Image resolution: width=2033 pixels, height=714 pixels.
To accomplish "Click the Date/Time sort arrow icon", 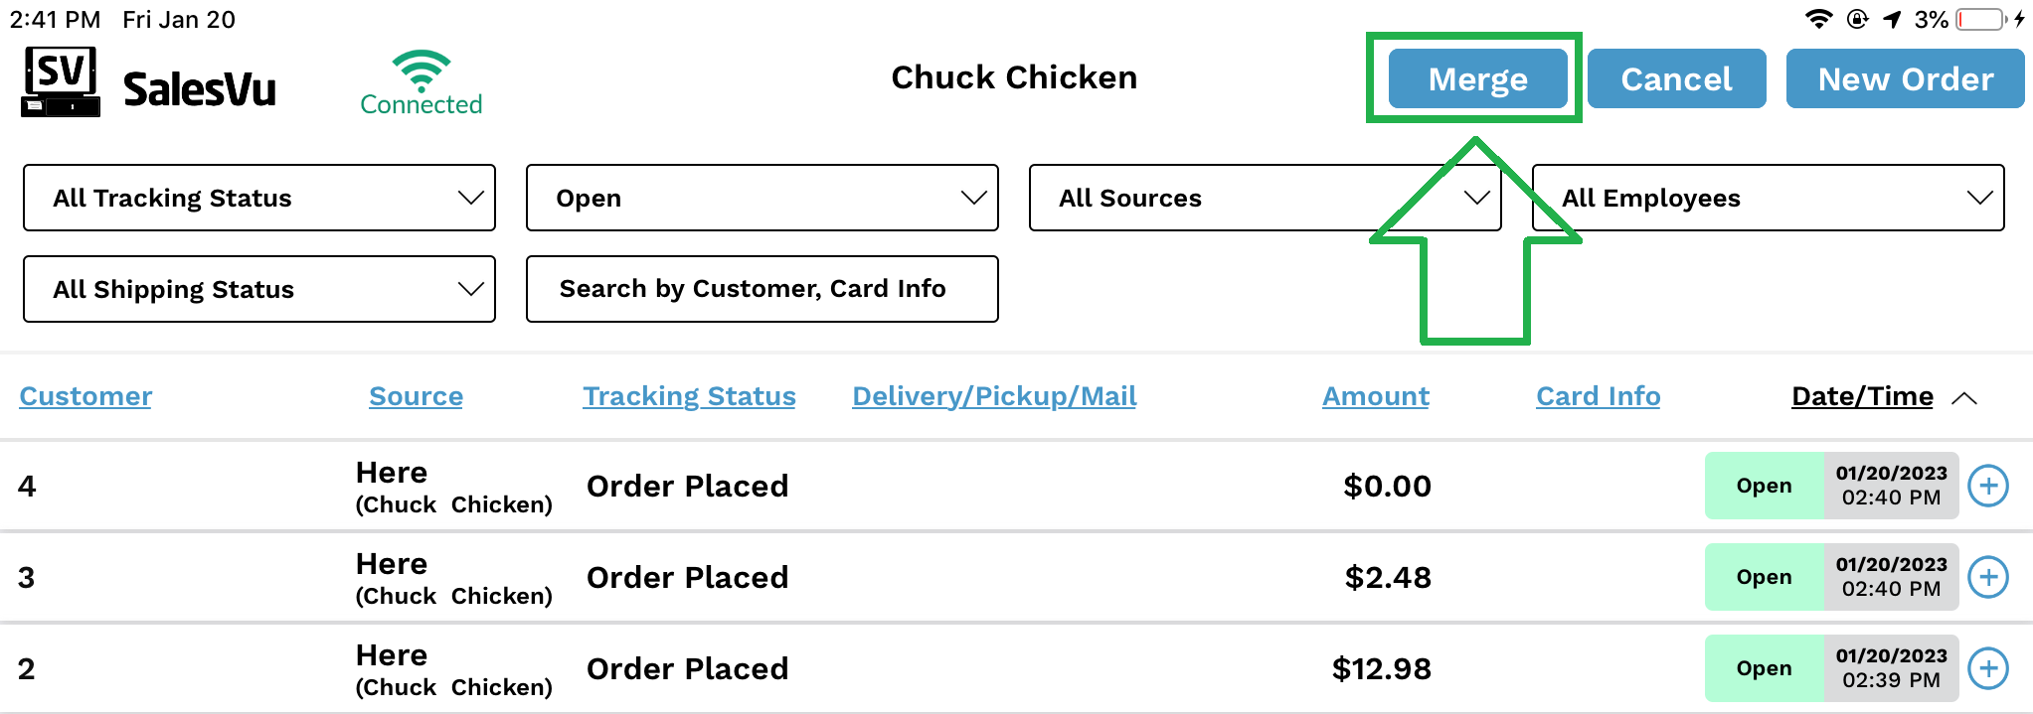I will pos(1964,398).
